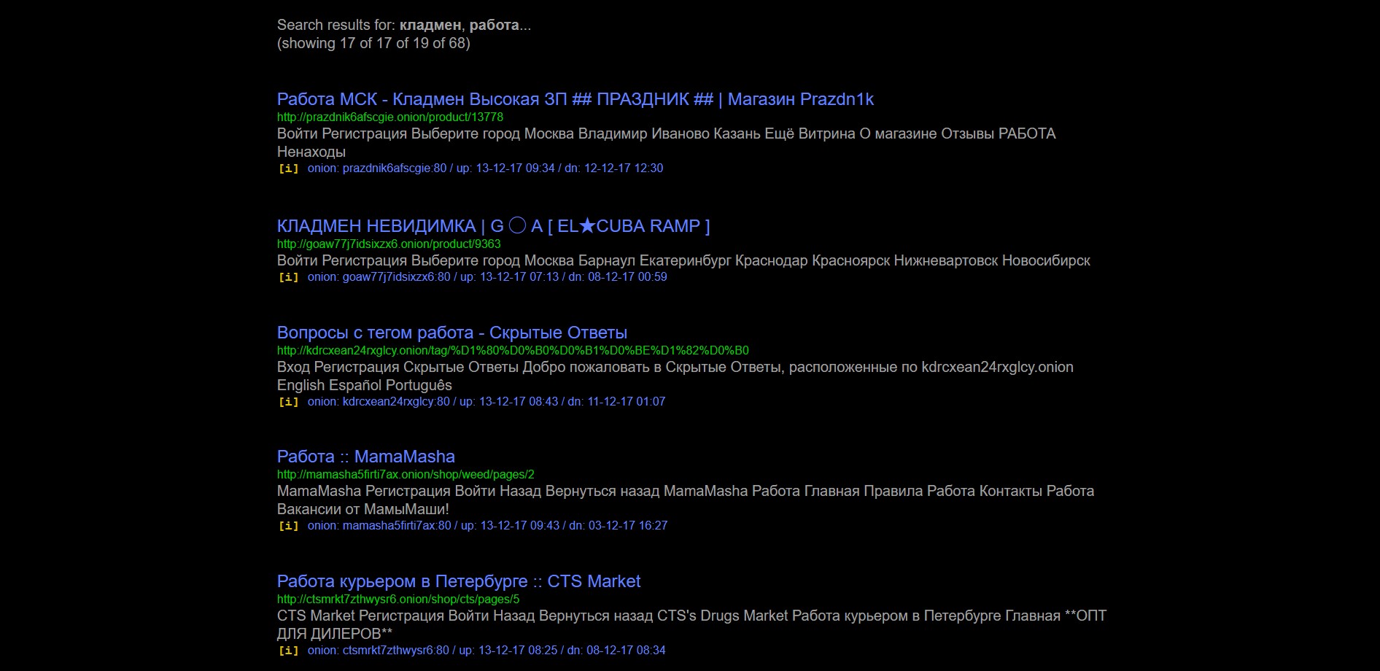The image size is (1380, 671).
Task: Open the [i] info icon for the MamaMasha result
Action: [289, 526]
